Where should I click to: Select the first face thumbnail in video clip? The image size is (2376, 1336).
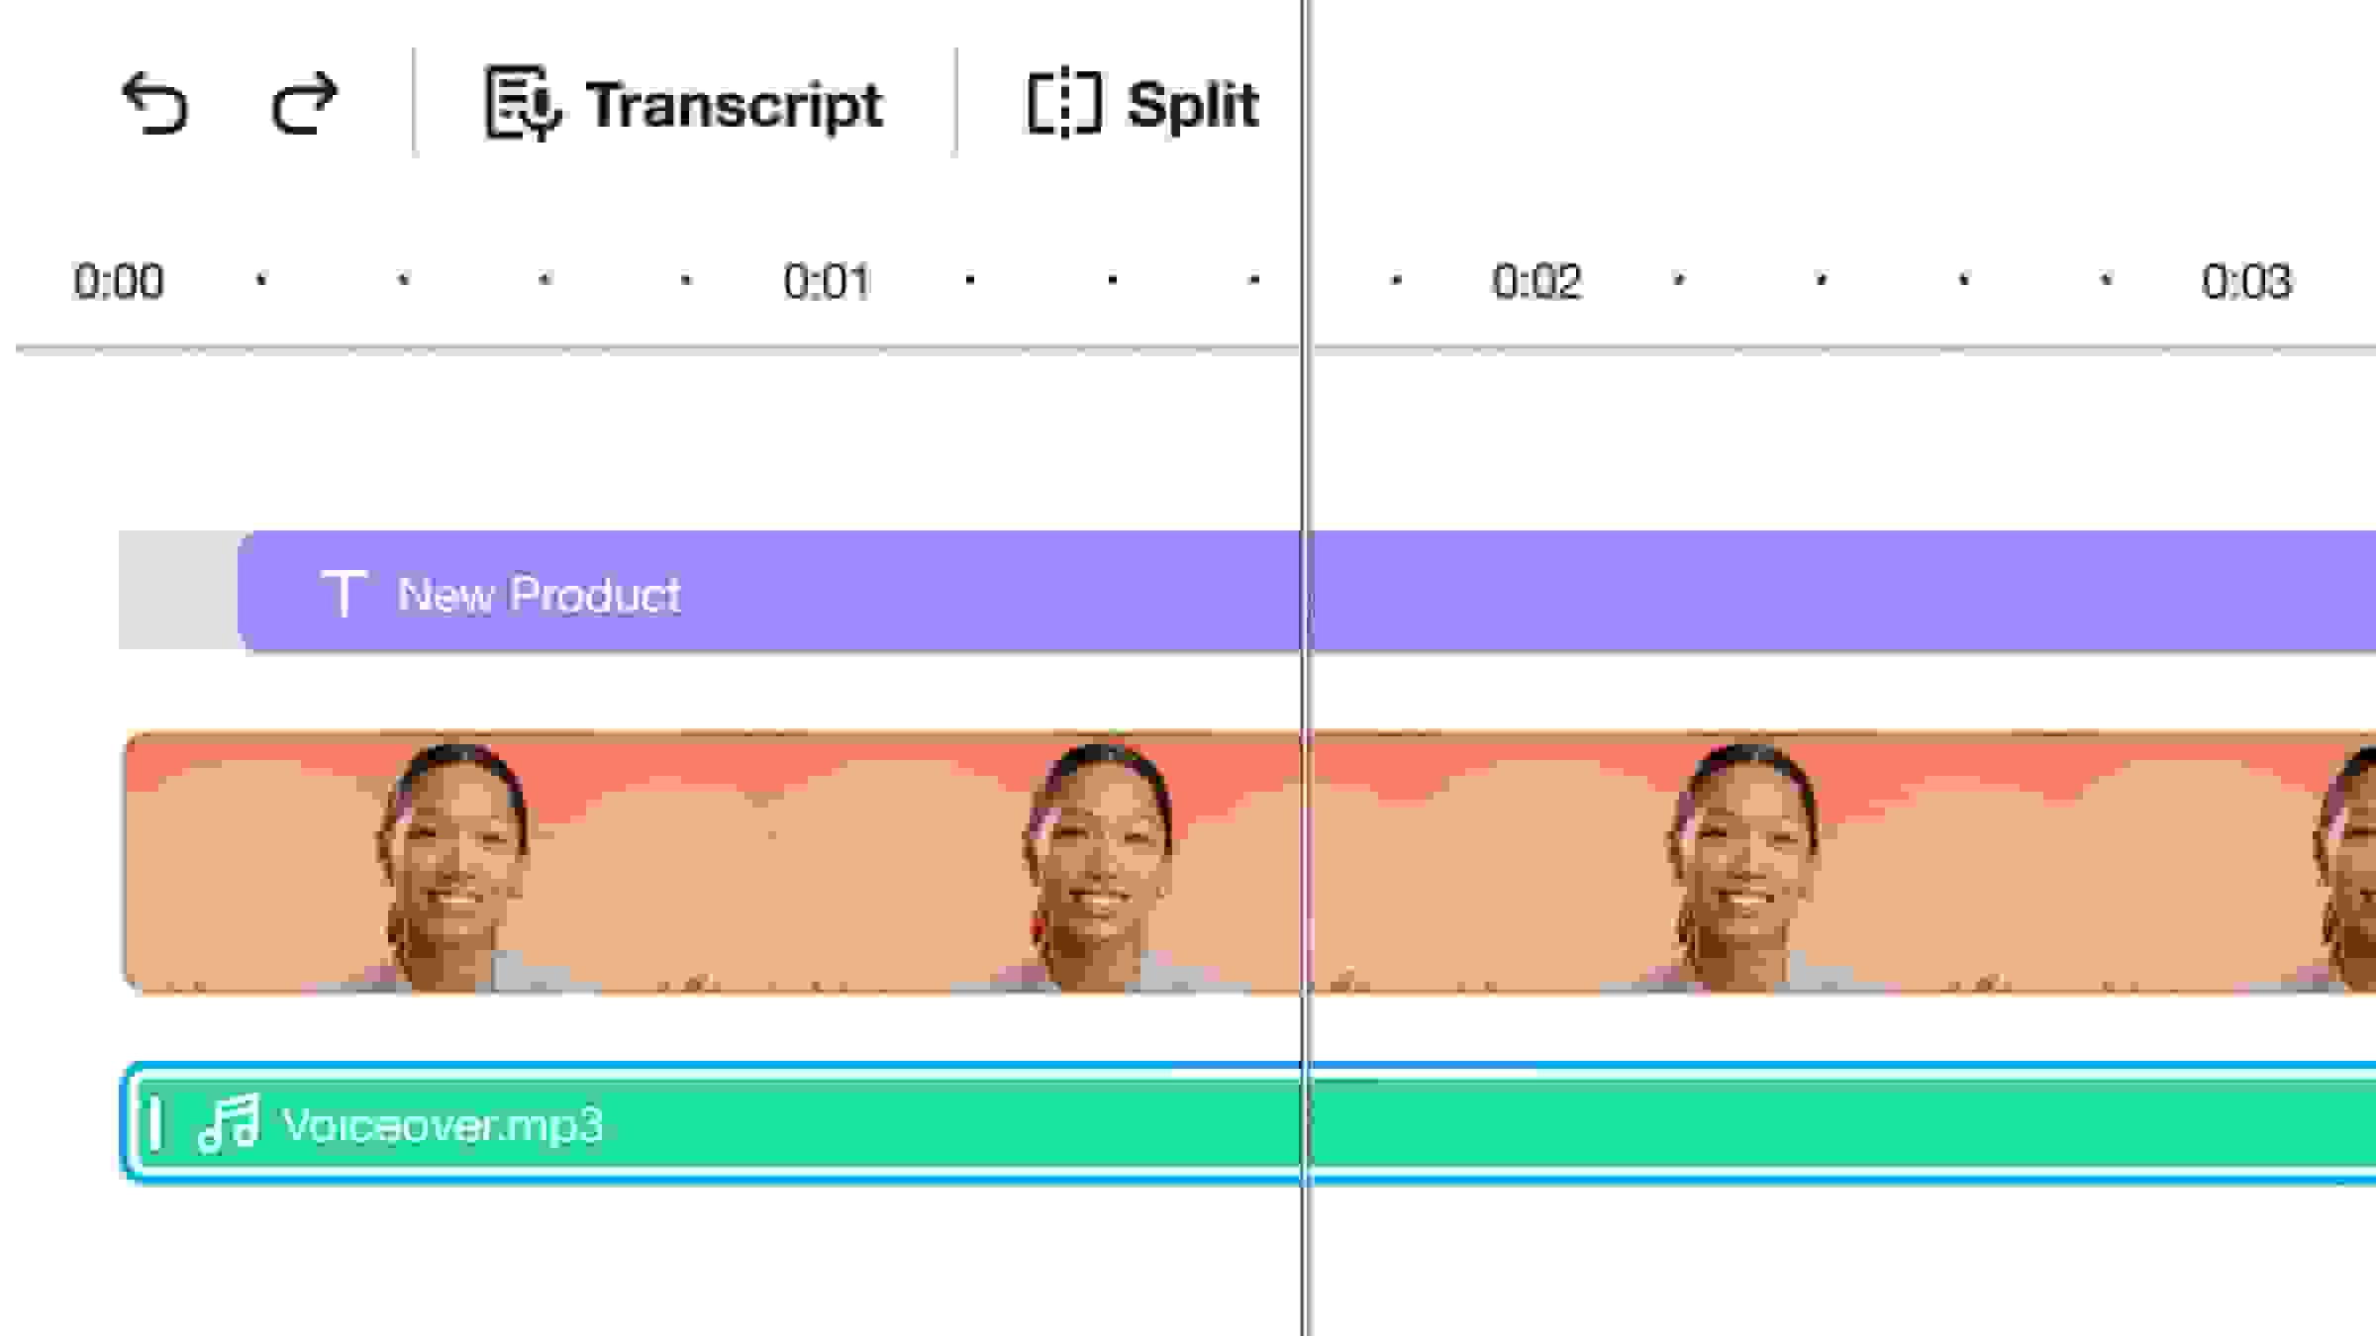452,863
